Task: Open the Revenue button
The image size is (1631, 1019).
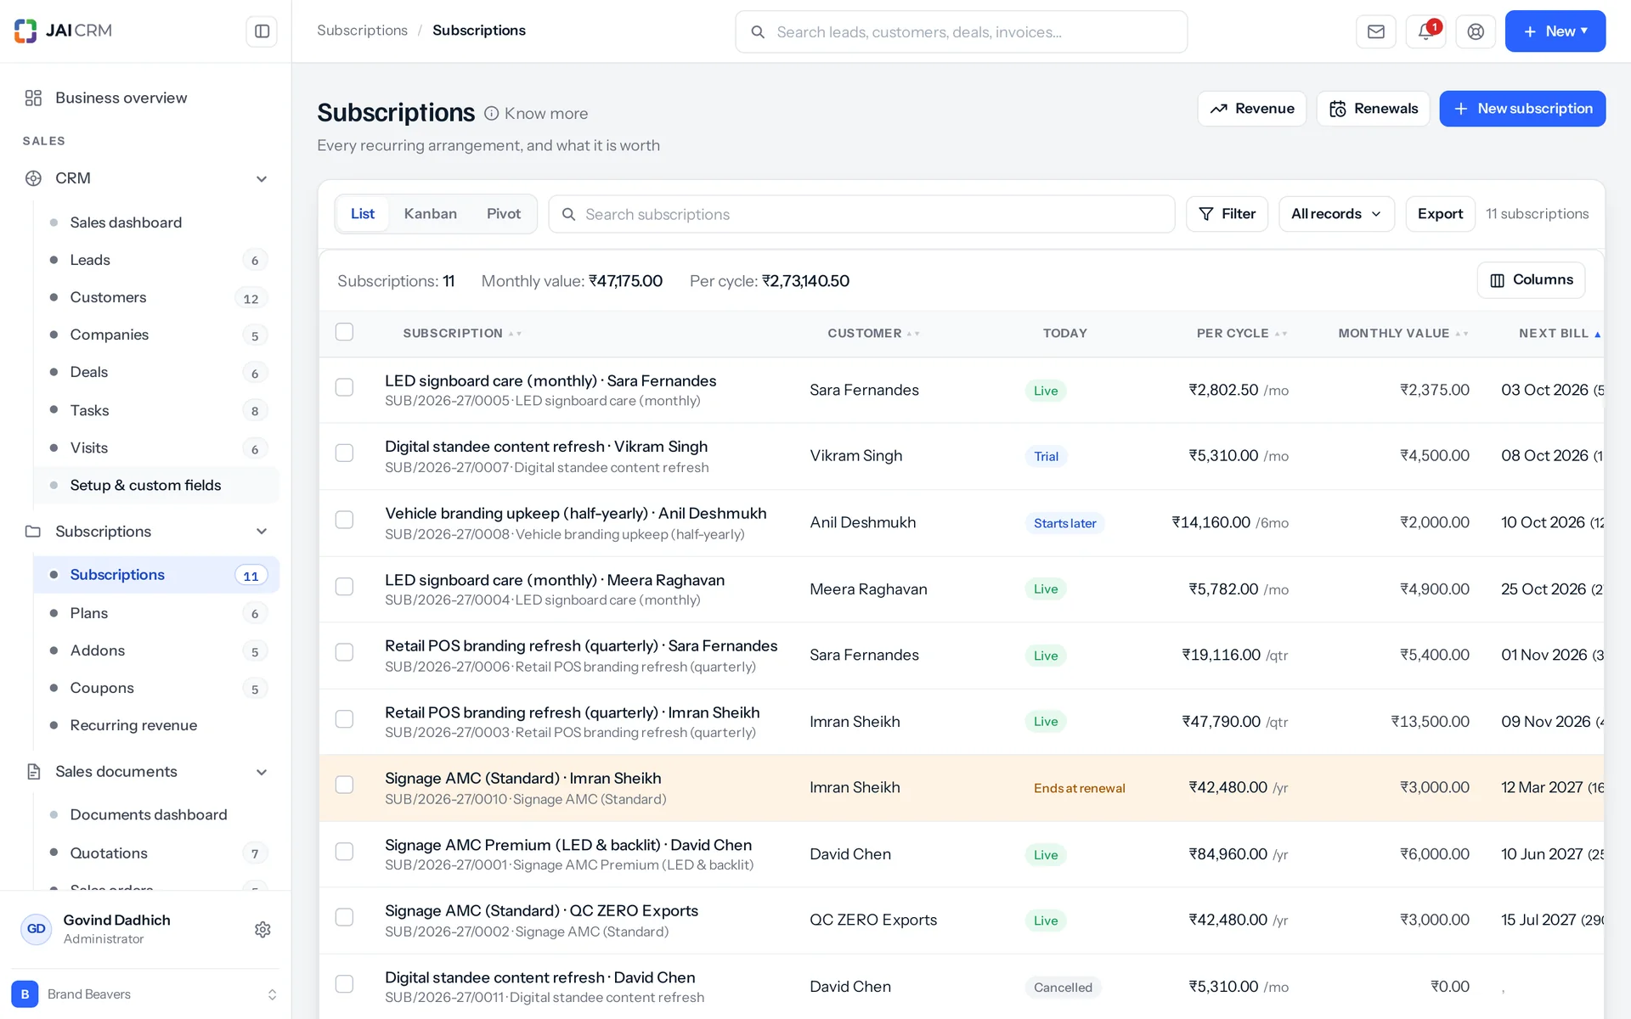Action: coord(1252,109)
